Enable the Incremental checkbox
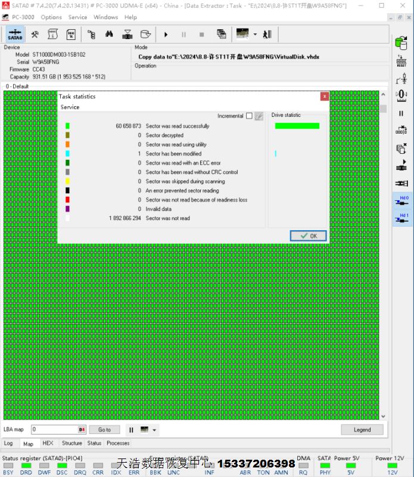The width and height of the screenshot is (414, 477). 249,116
